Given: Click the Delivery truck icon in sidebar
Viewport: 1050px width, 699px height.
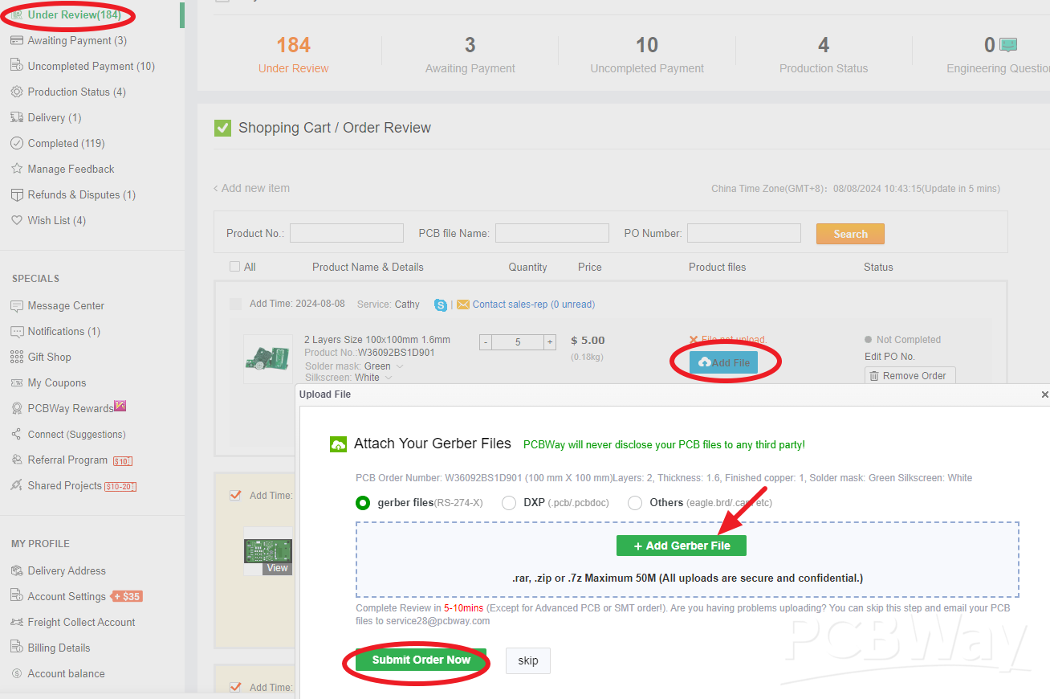Looking at the screenshot, I should (17, 117).
